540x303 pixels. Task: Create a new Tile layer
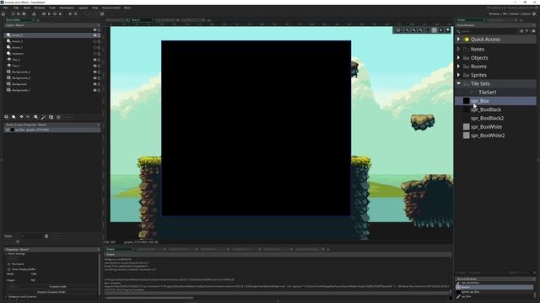[x=21, y=117]
